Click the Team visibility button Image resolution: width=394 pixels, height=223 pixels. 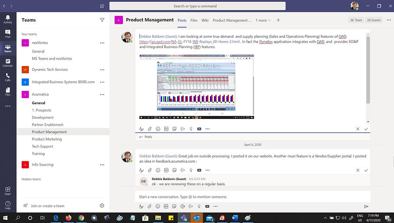click(x=356, y=20)
